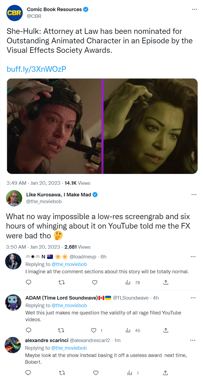The width and height of the screenshot is (203, 380).
Task: Retweet loadmeup's reply
Action: click(62, 282)
